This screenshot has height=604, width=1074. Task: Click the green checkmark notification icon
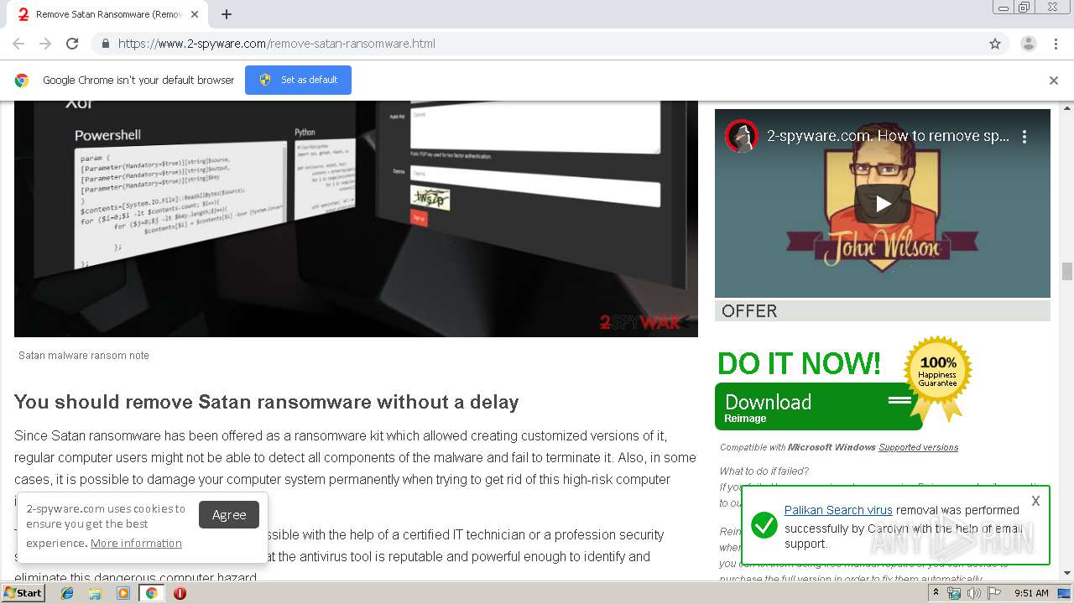[764, 526]
